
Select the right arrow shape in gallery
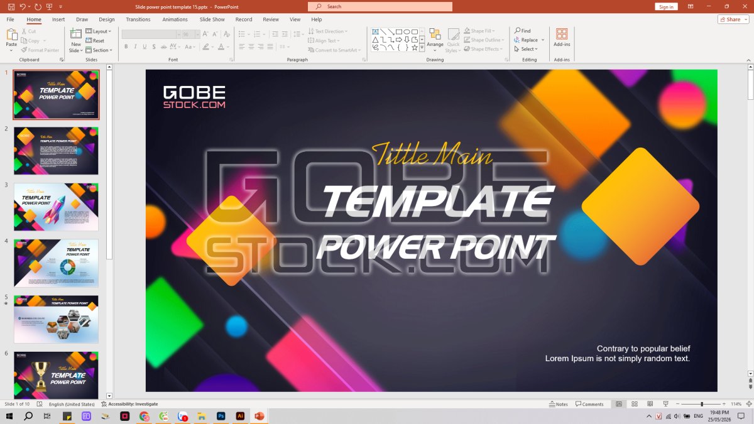point(399,40)
